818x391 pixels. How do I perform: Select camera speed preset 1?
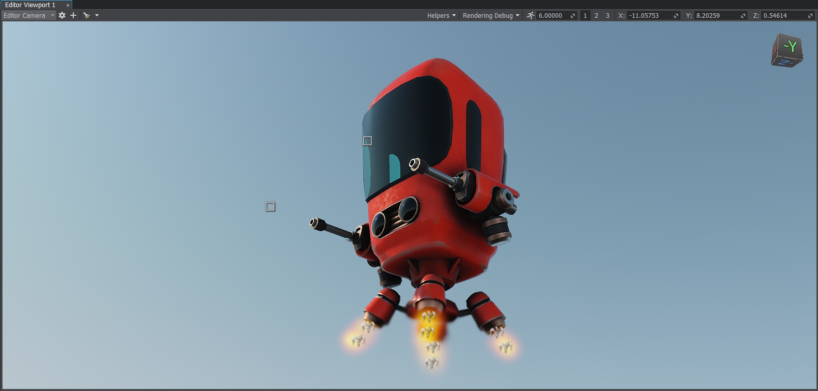585,15
